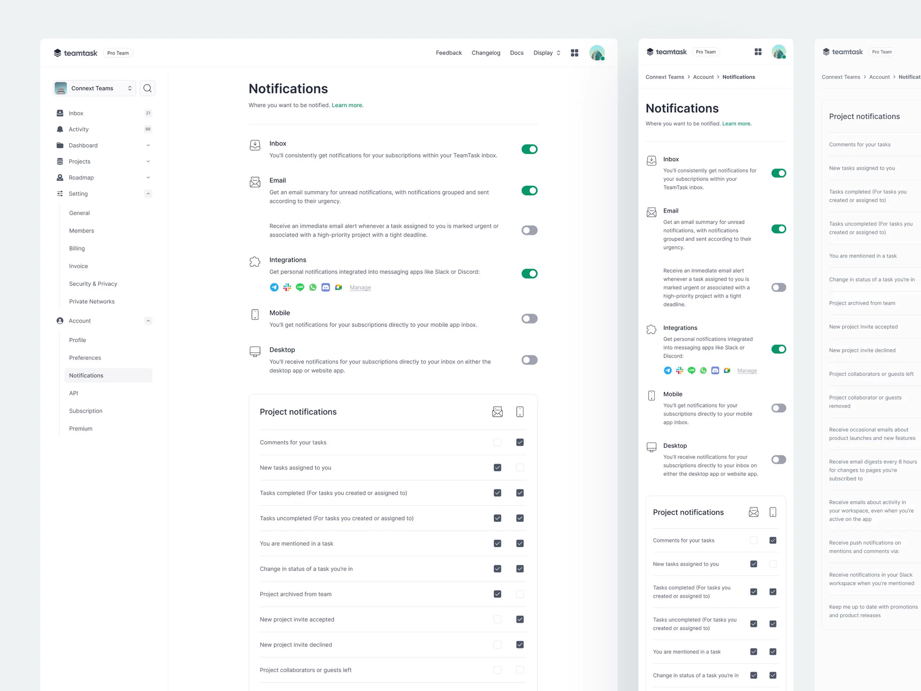Check mobile box for New tasks assigned, desktop
The height and width of the screenshot is (691, 921).
click(x=520, y=467)
